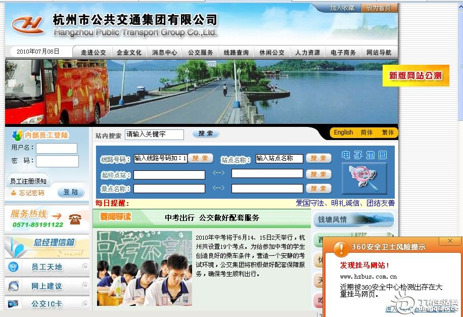This screenshot has width=463, height=317.
Task: Click the 新版网站公测 yellow banner
Action: coord(415,75)
